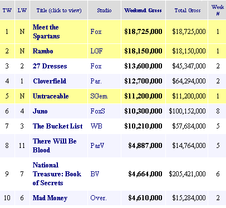Open the Meet the Spartans title link
The height and width of the screenshot is (208, 226).
[x=46, y=32]
